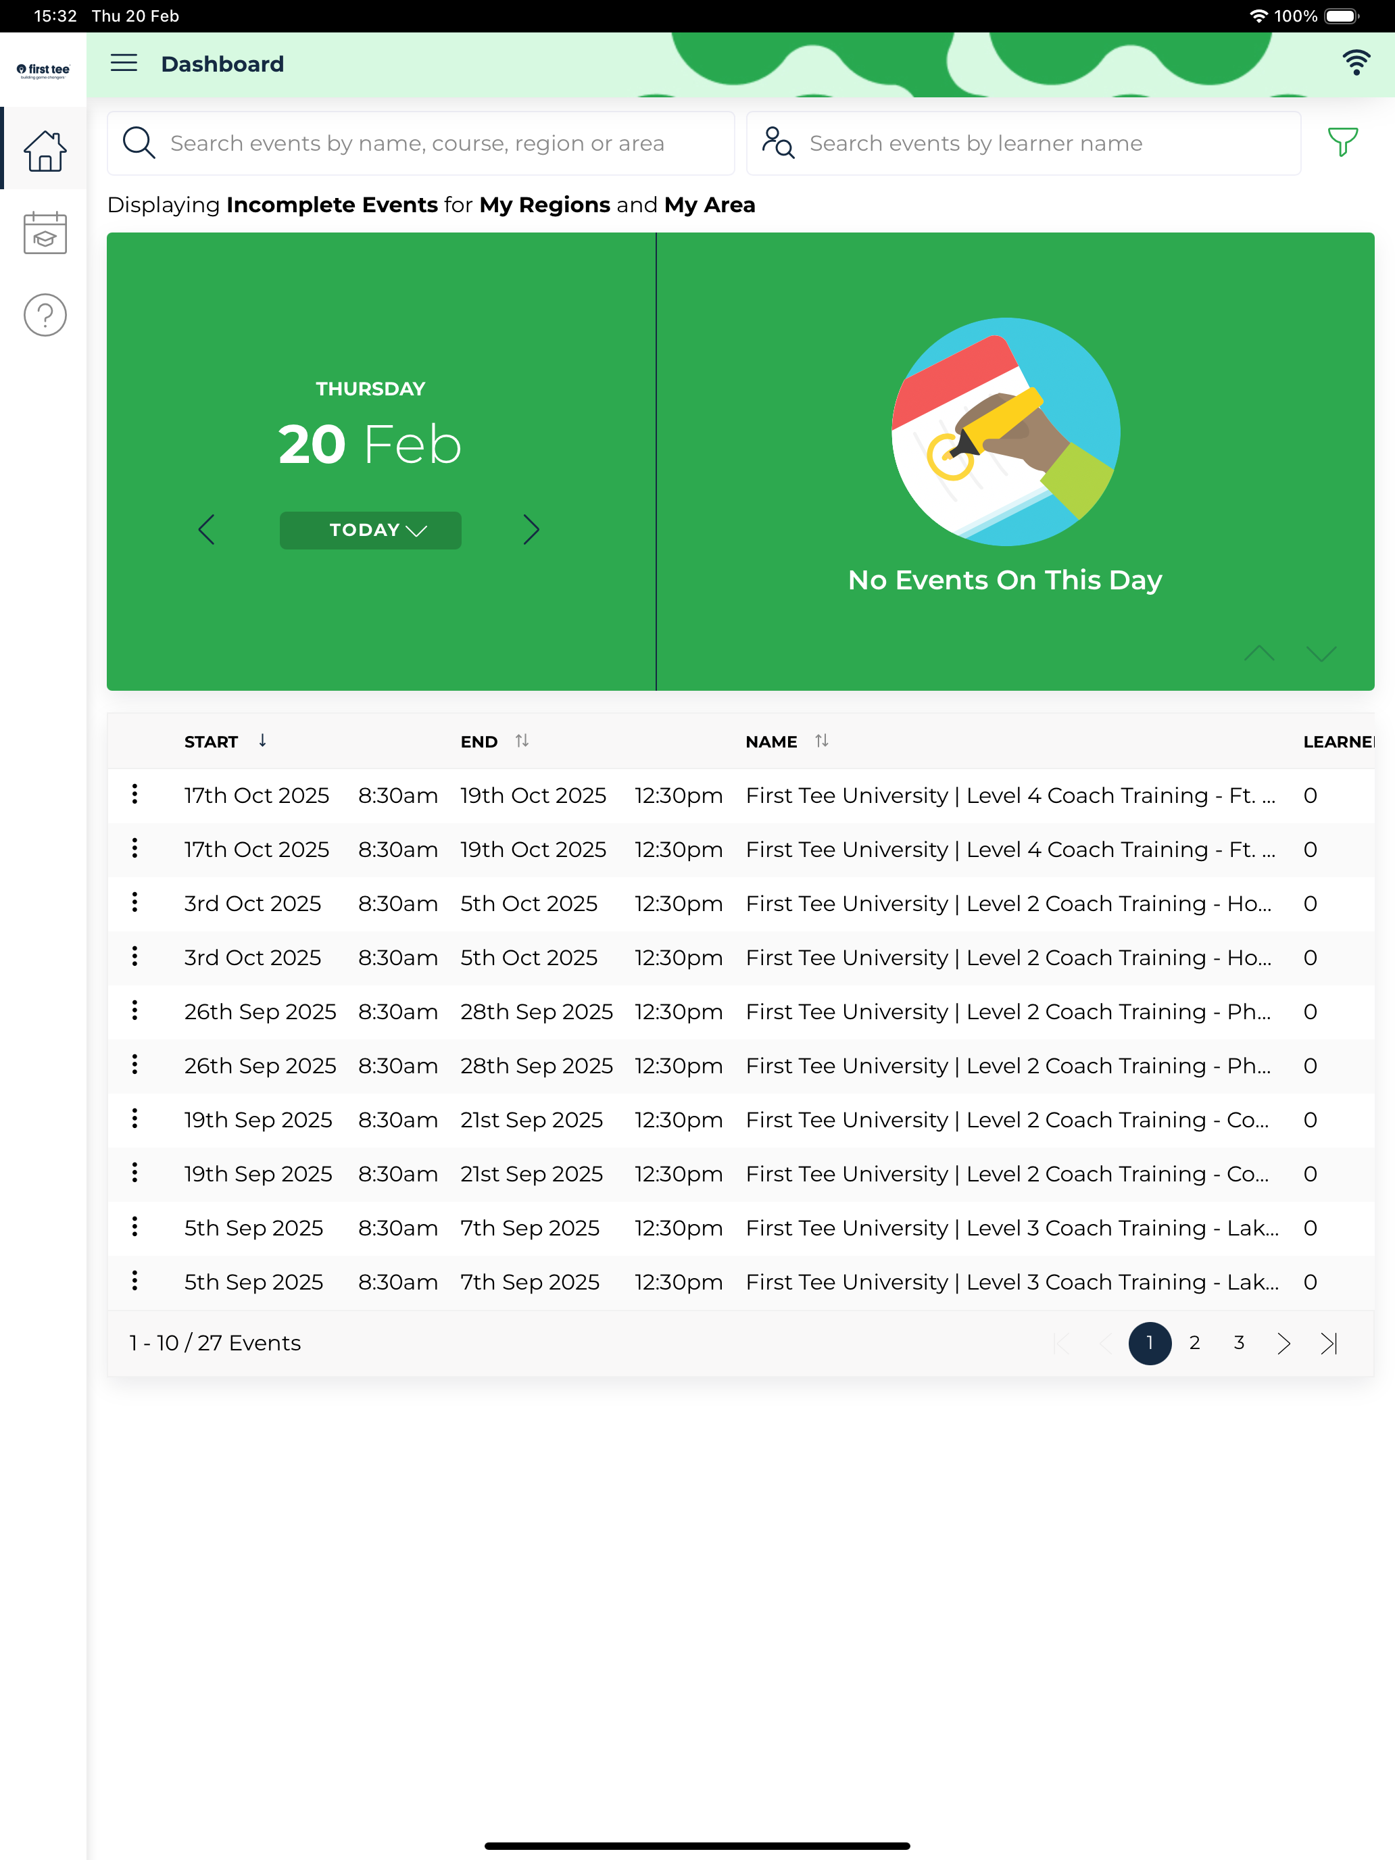Tap the status bar clock 15:32

tap(55, 16)
